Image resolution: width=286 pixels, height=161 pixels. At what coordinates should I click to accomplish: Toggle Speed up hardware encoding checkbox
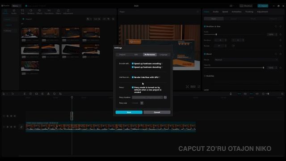click(133, 64)
